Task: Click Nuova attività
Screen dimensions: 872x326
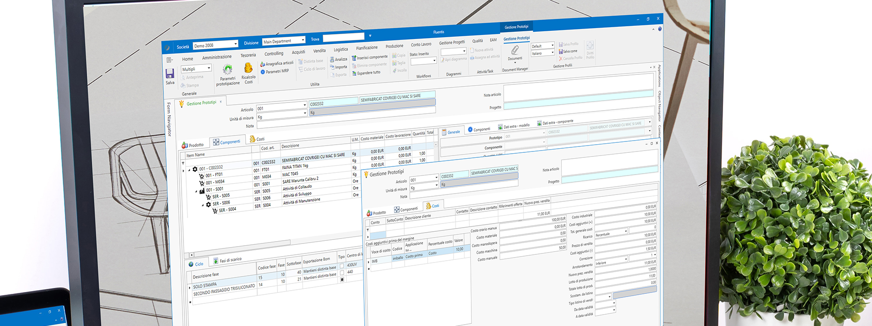Action: point(481,50)
